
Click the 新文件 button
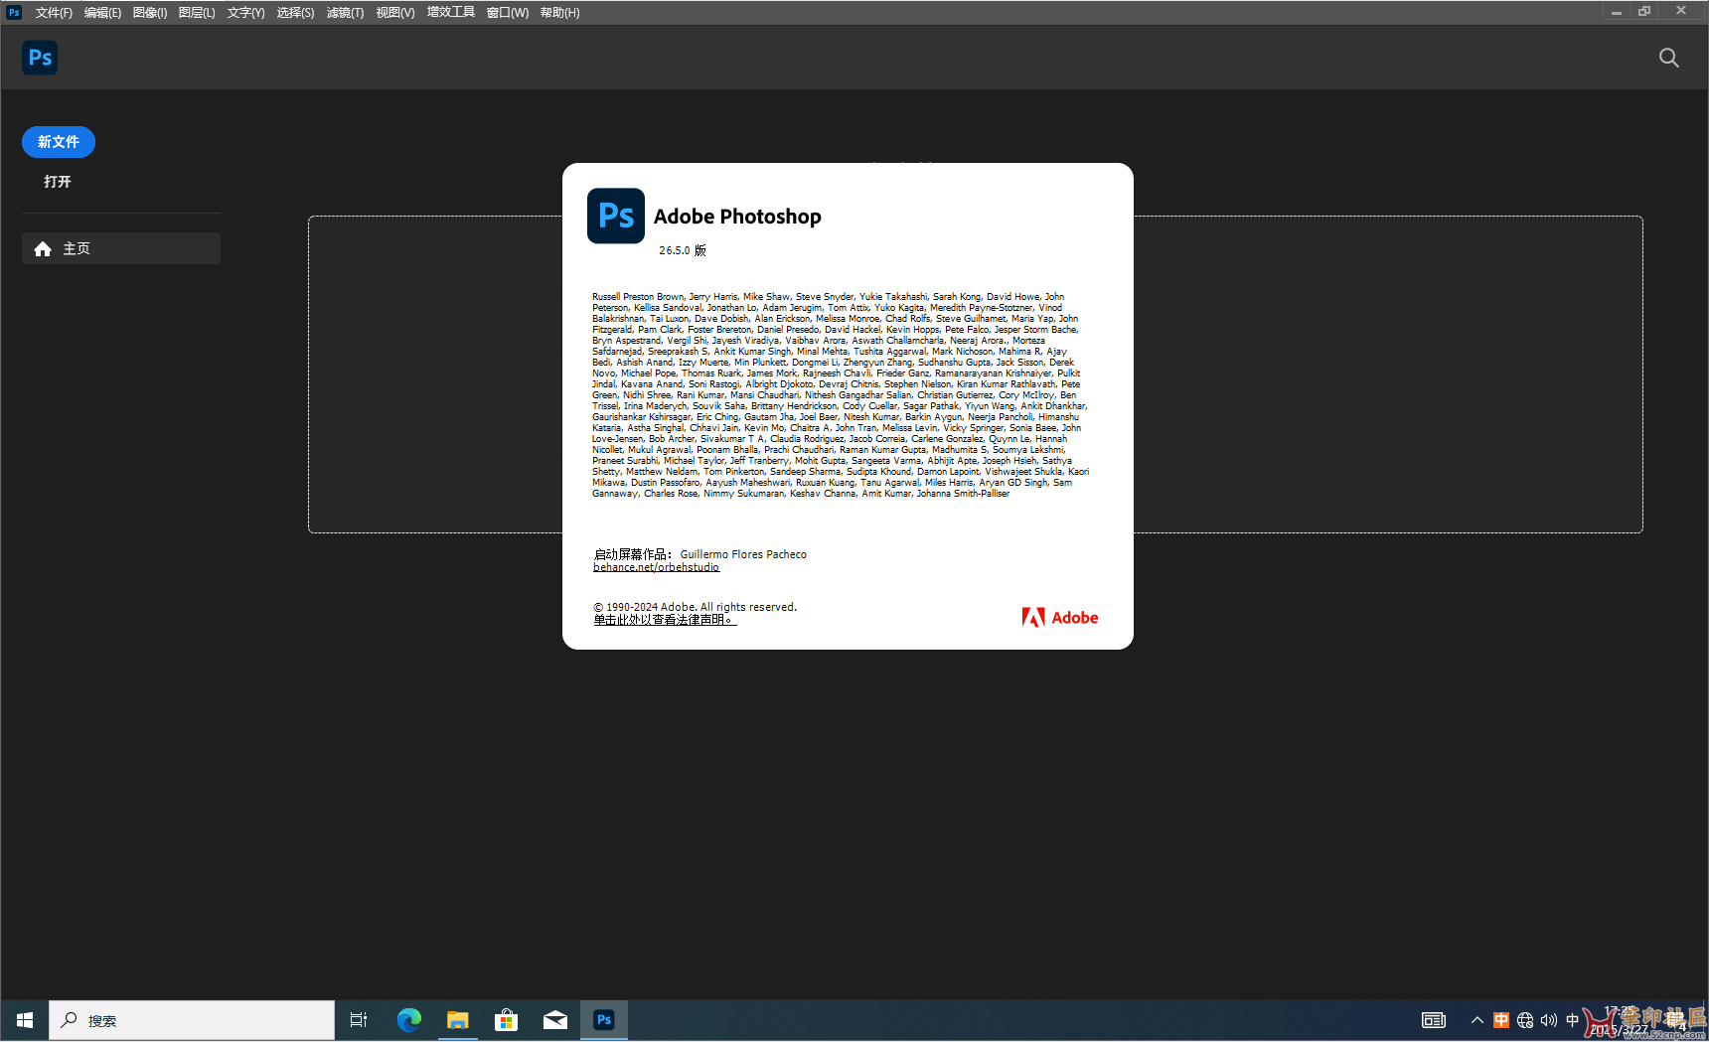coord(59,142)
